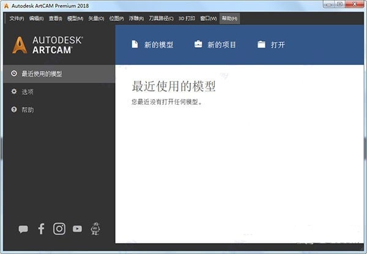Click the robot mascot icon
The height and width of the screenshot is (254, 367).
[x=95, y=228]
